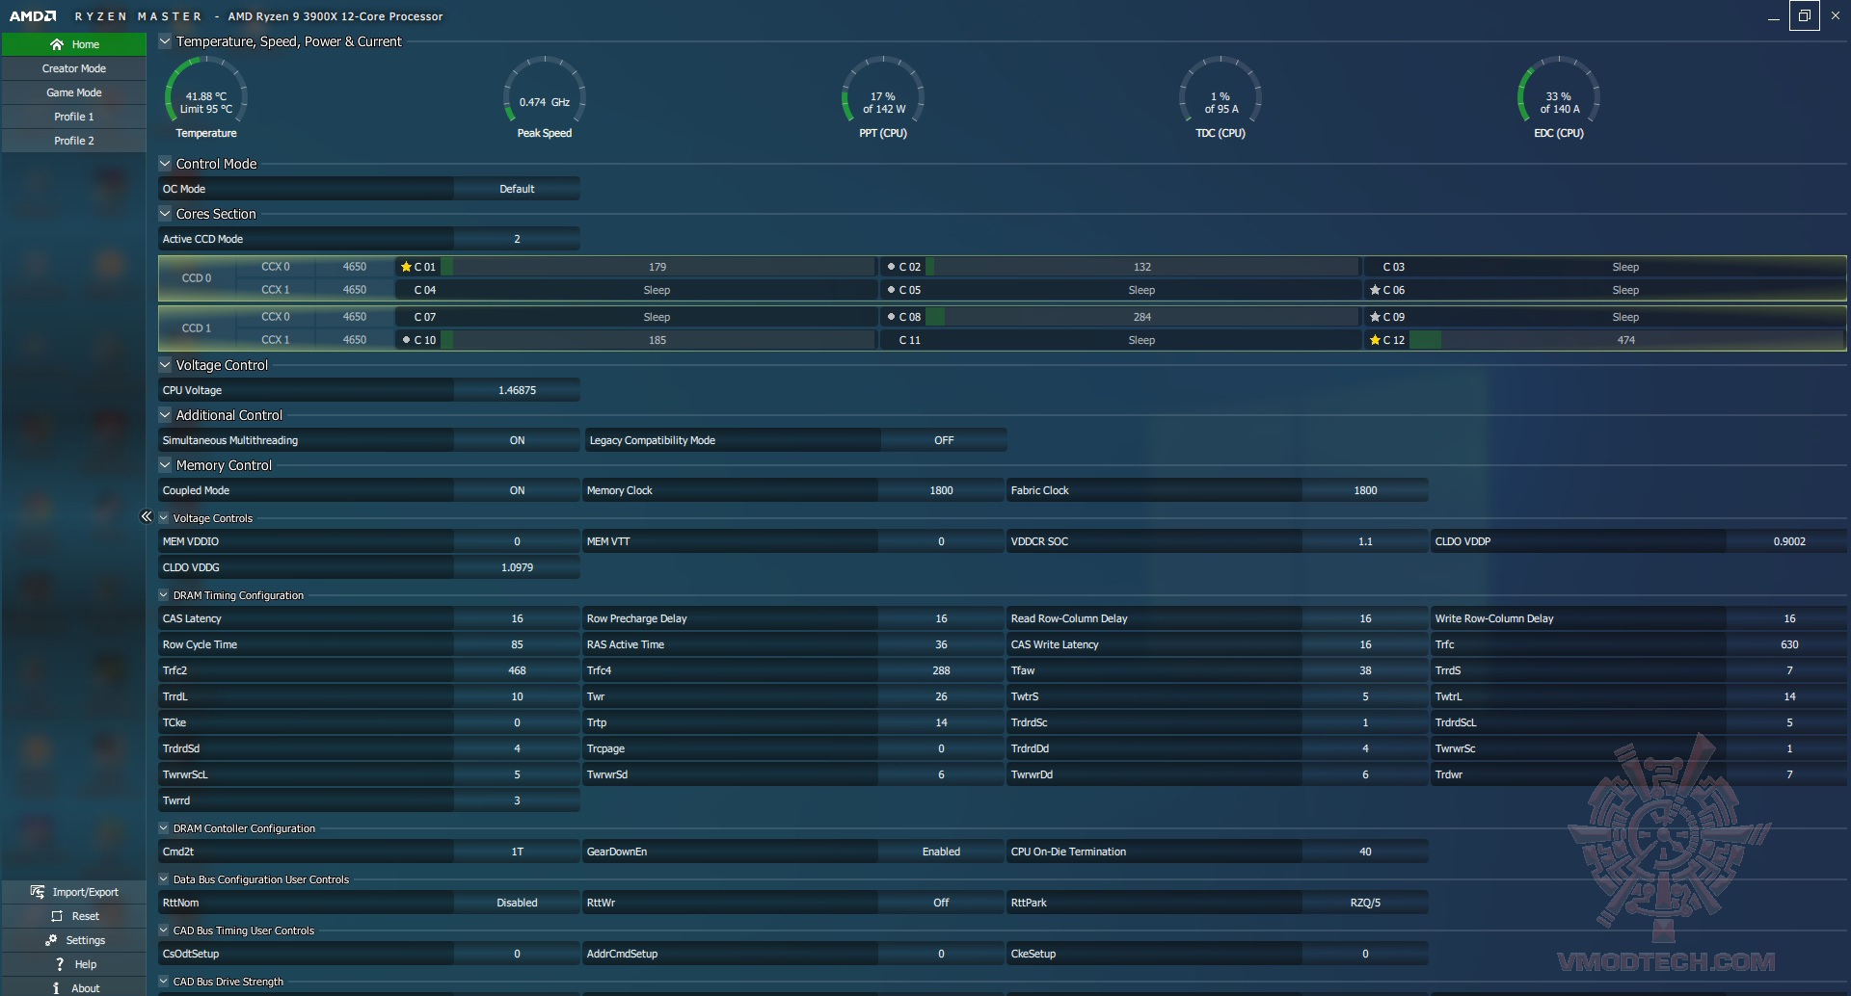Click the dot marker on core C 02
The height and width of the screenshot is (996, 1851).
[891, 267]
